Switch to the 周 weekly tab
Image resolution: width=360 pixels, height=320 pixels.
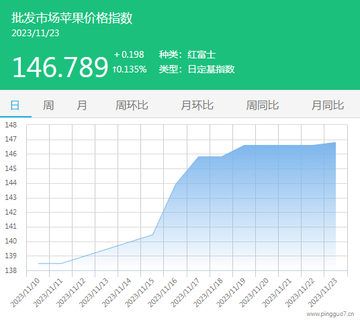pyautogui.click(x=48, y=105)
